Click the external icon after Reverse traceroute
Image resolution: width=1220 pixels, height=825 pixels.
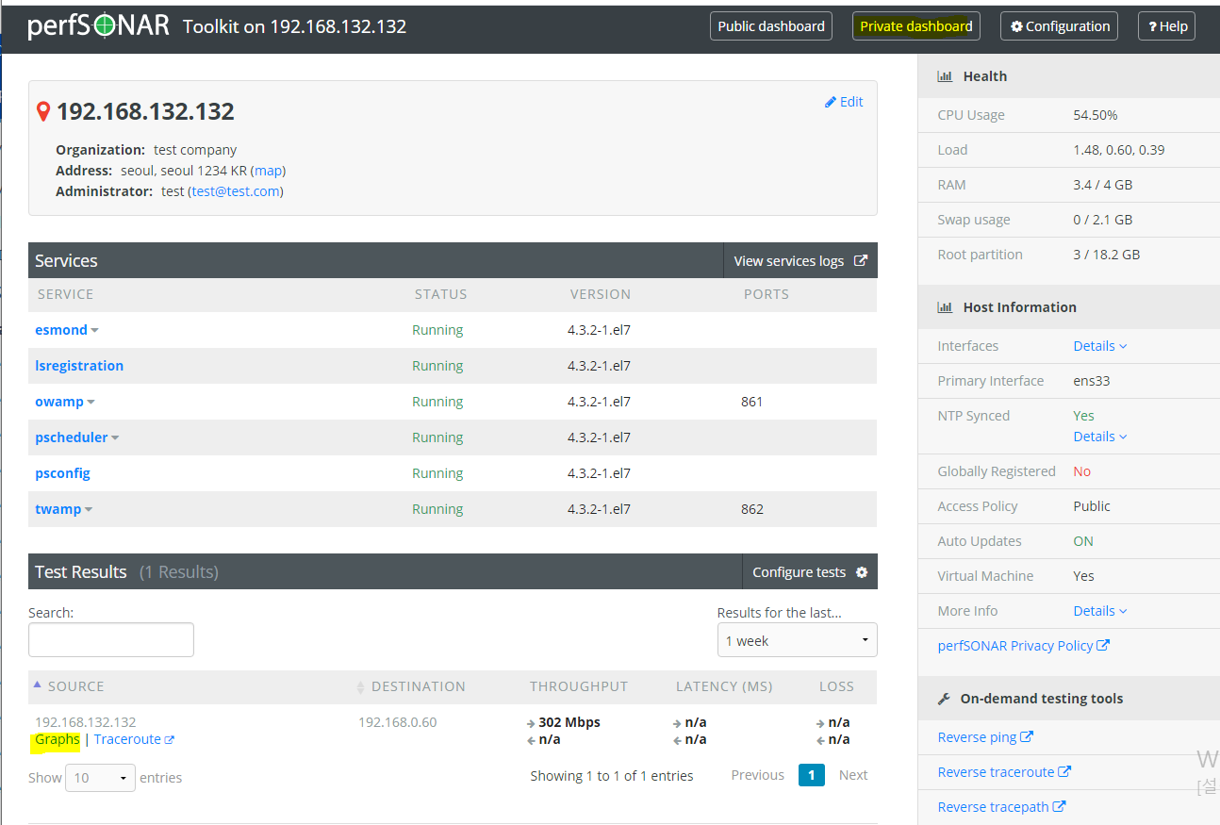[1064, 771]
